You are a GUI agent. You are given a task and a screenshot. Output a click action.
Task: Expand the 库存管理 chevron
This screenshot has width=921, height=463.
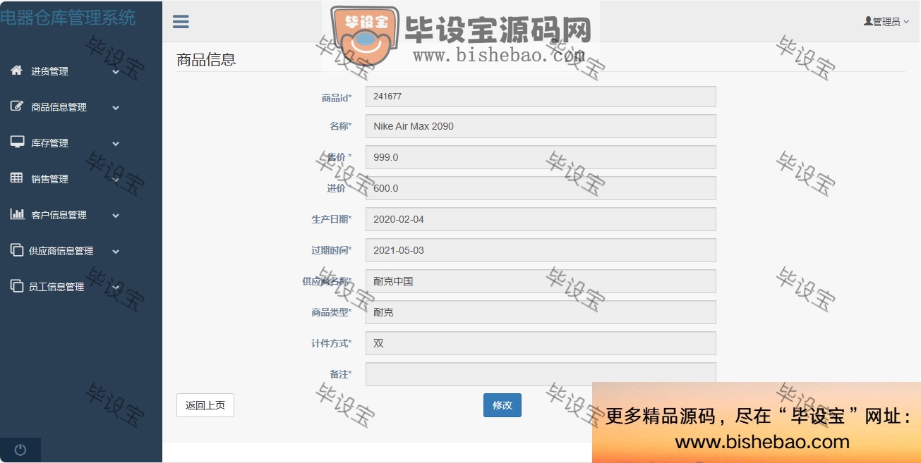(116, 143)
